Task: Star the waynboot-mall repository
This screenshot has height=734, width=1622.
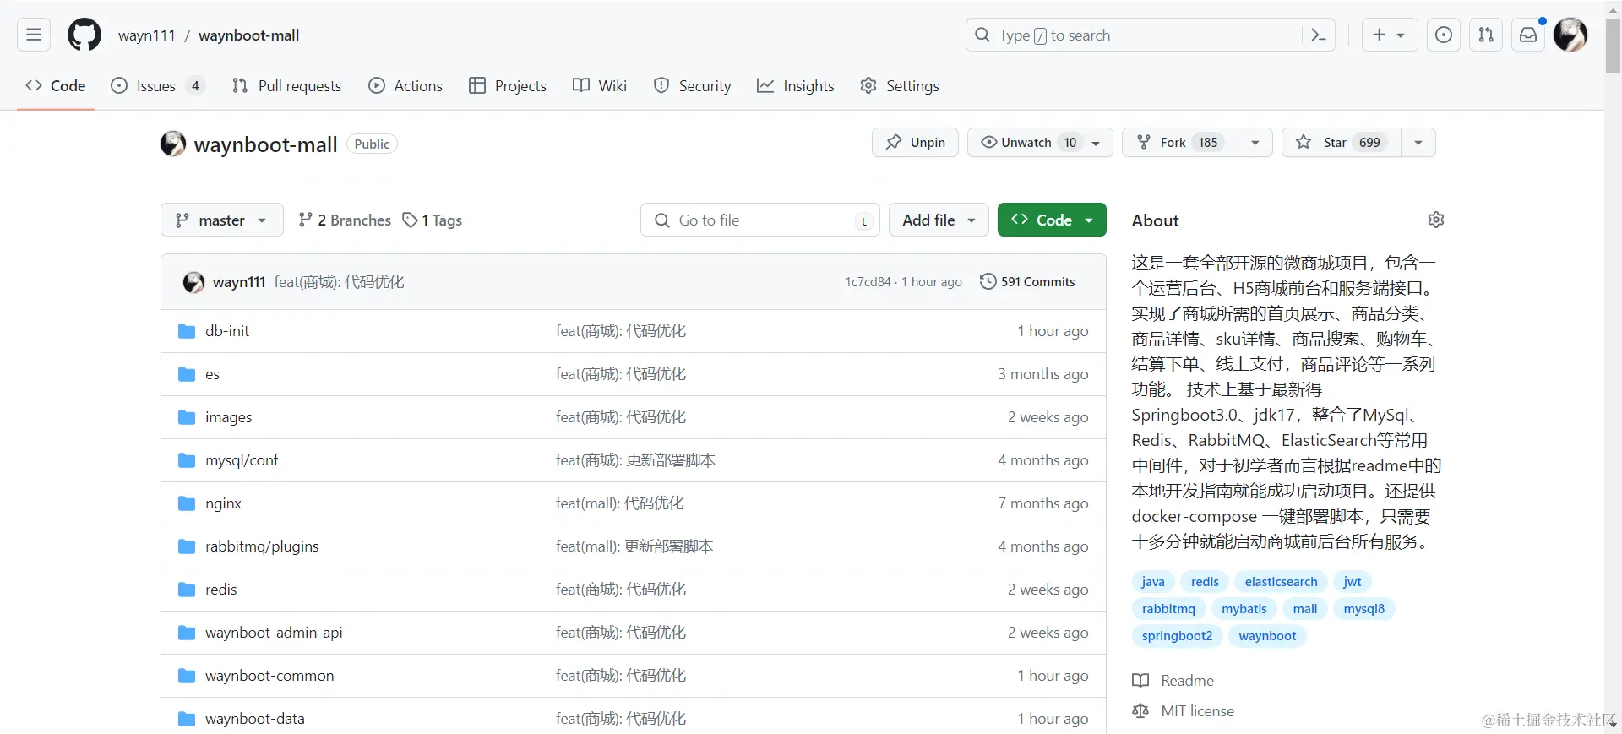Action: [1342, 143]
